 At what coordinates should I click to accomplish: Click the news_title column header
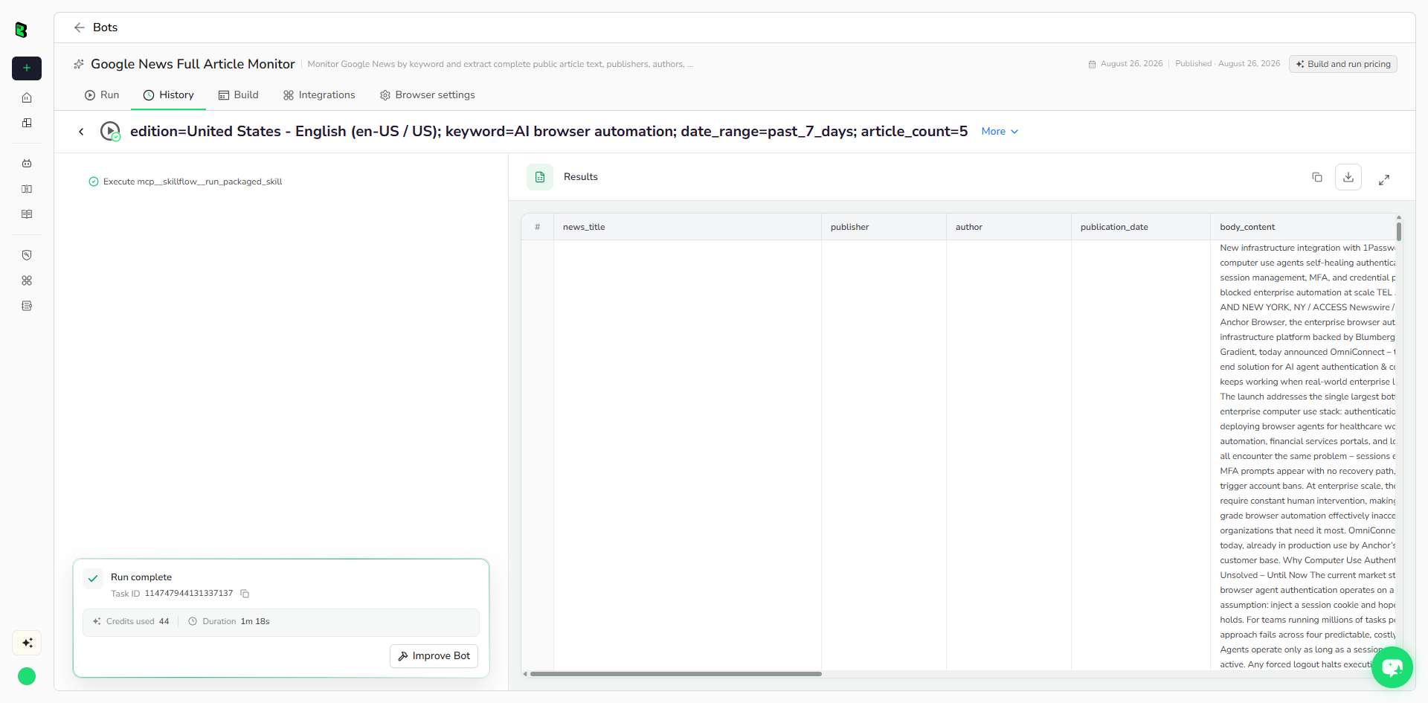pyautogui.click(x=687, y=227)
